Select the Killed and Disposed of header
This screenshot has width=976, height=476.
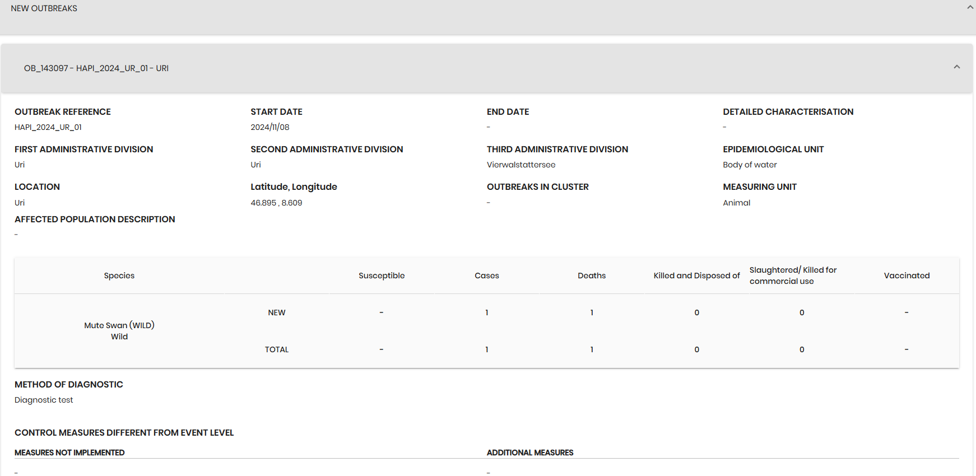696,276
